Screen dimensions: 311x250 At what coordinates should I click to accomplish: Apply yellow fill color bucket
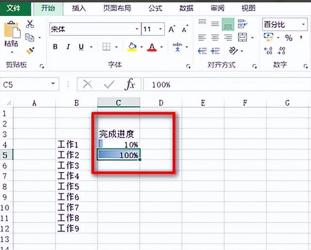click(132, 47)
